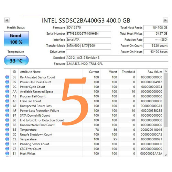Select the Power Cycle Count attribute name

(33, 87)
